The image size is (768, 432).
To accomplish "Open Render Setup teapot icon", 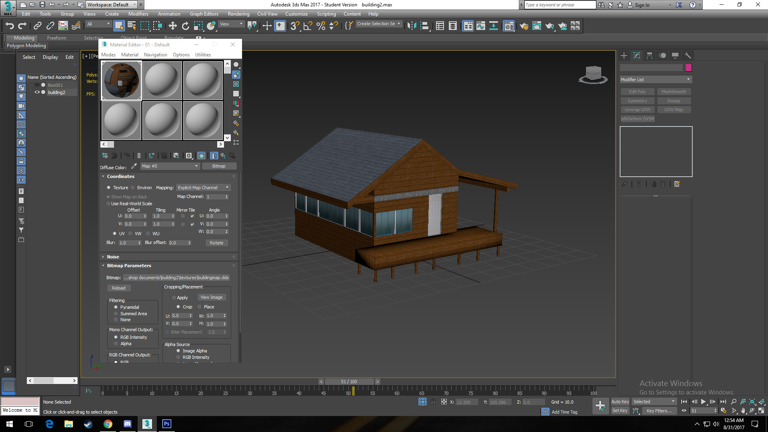I will [524, 26].
